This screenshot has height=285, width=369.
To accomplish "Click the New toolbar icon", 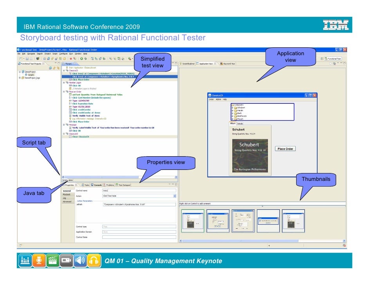I will click(x=21, y=59).
